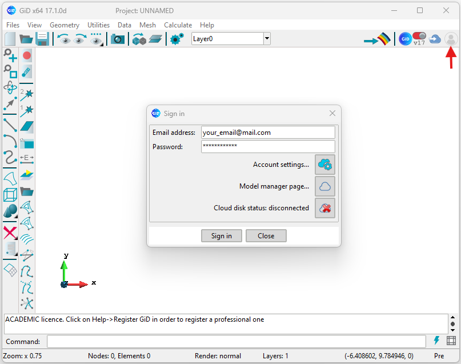461x364 pixels.
Task: Open preferences with the gears icon
Action: coord(177,39)
